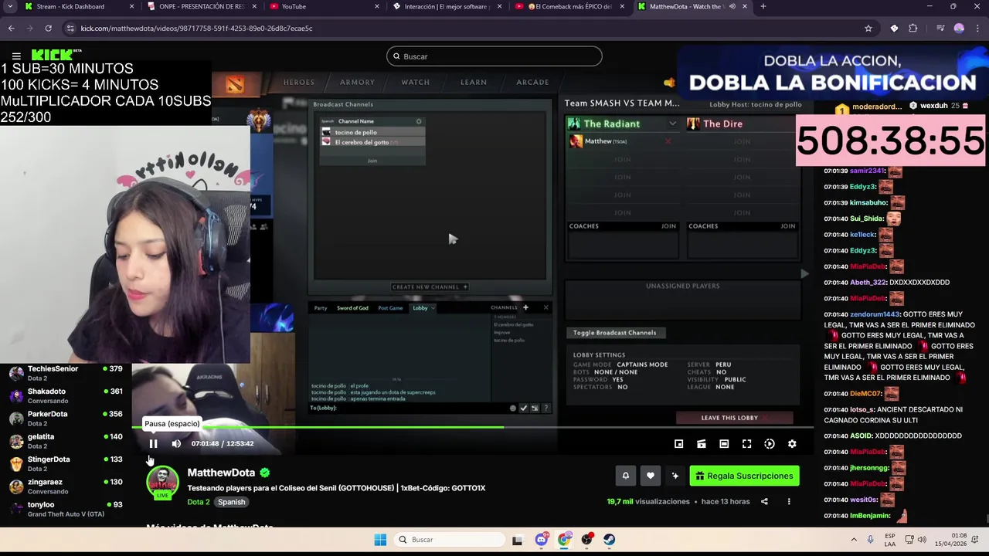Click the browser address bar URL
The image size is (989, 556).
click(197, 29)
